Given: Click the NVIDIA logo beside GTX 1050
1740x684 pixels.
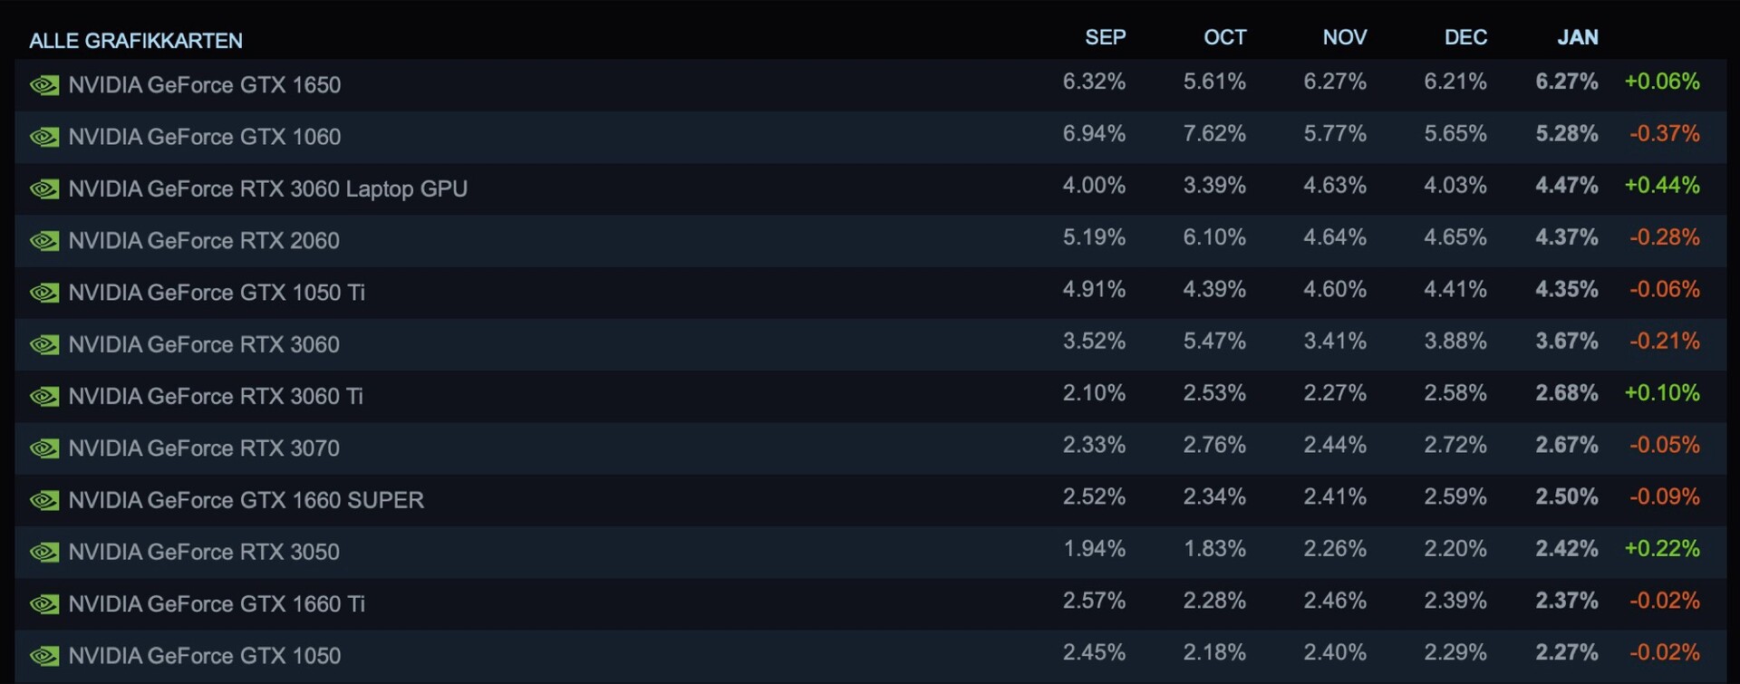Looking at the screenshot, I should (x=44, y=656).
